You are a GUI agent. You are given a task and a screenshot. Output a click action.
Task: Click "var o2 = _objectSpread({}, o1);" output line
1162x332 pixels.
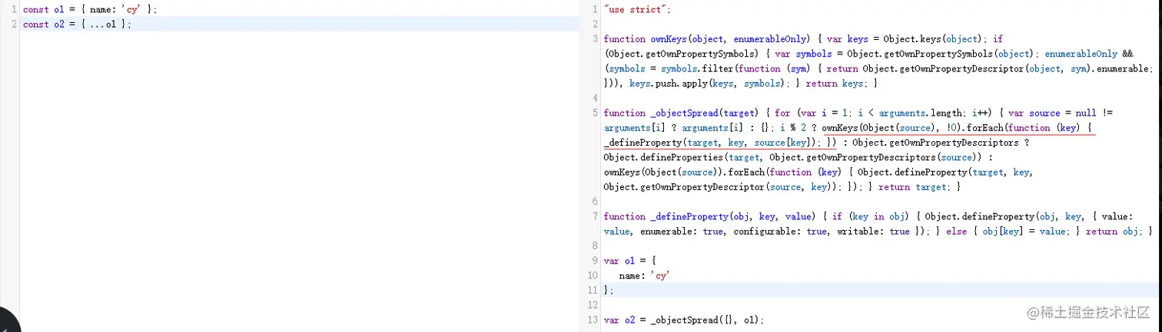(685, 320)
